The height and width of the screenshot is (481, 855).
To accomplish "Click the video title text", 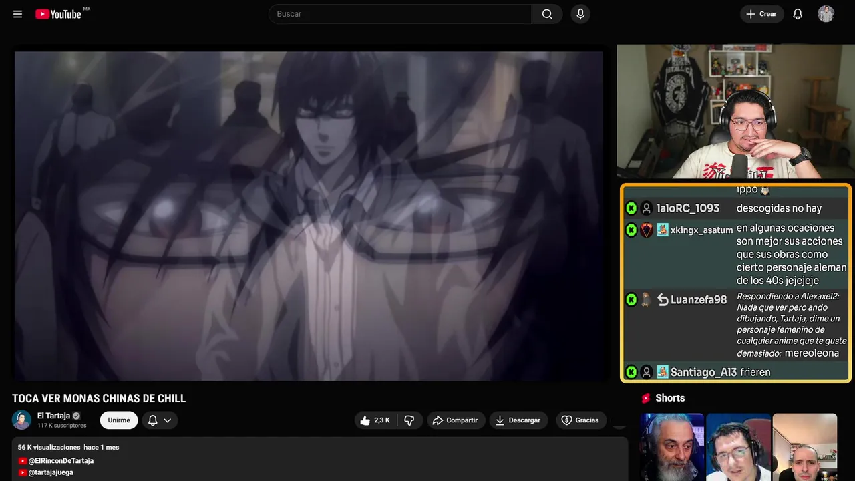I will [99, 398].
